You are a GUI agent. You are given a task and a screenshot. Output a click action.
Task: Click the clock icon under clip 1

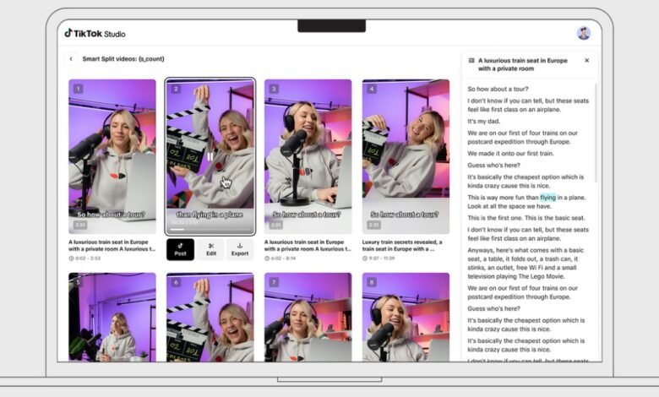coord(71,258)
